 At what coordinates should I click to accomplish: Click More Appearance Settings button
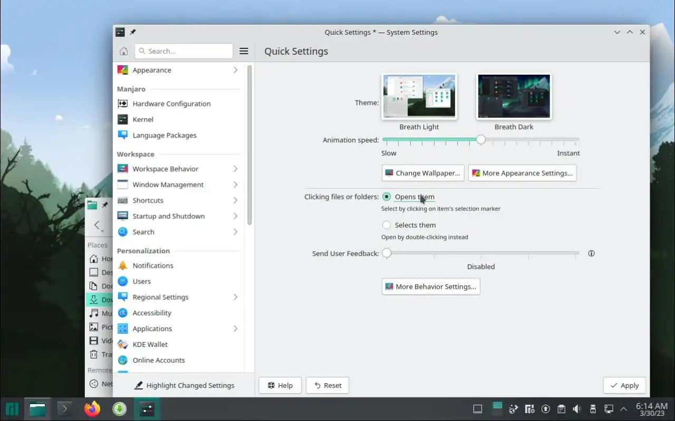click(x=522, y=173)
